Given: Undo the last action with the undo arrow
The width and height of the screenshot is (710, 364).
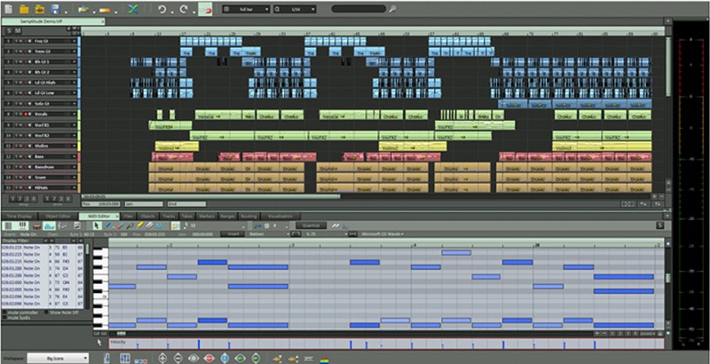Looking at the screenshot, I should click(162, 9).
